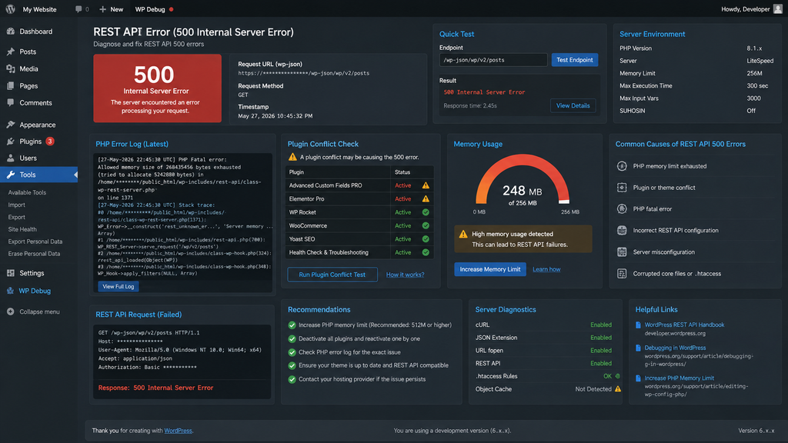Click the WP Debug bug icon
This screenshot has width=788, height=443.
10,291
